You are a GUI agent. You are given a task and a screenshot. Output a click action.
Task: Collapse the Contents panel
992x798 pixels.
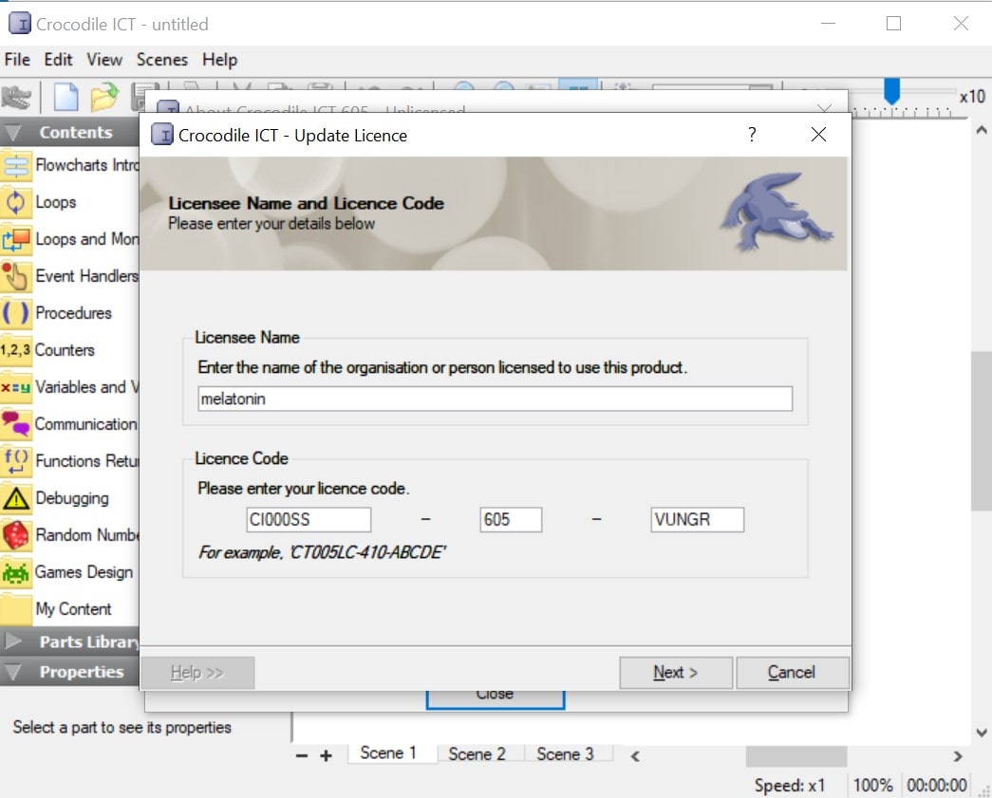(x=11, y=132)
